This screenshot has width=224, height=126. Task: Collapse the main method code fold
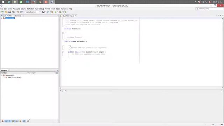[63, 52]
